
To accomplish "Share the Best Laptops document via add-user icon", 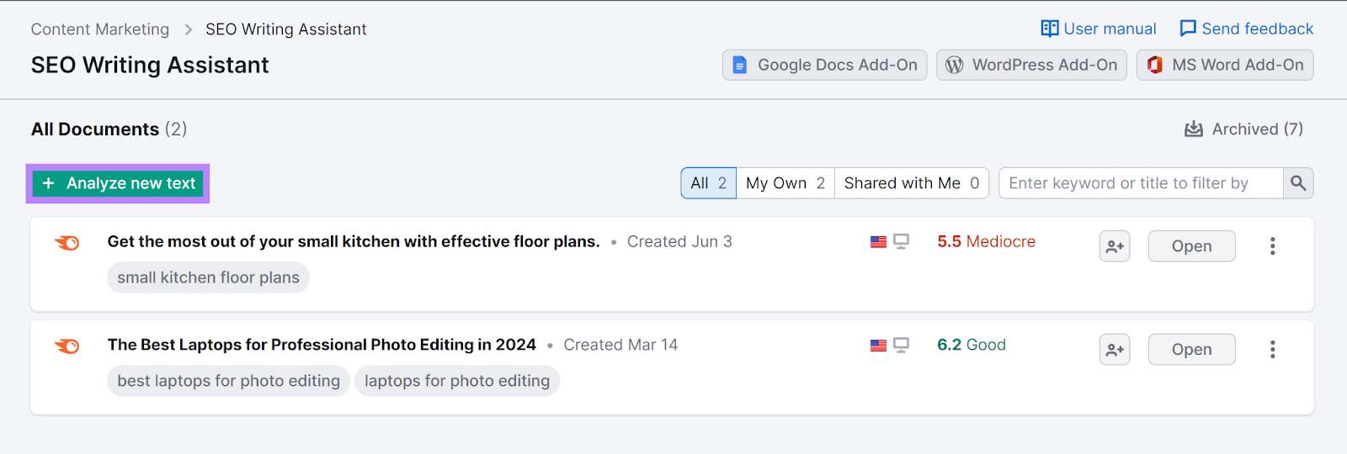I will 1115,350.
